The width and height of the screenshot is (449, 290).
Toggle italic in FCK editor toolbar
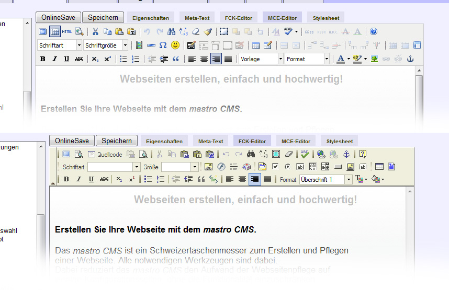78,179
